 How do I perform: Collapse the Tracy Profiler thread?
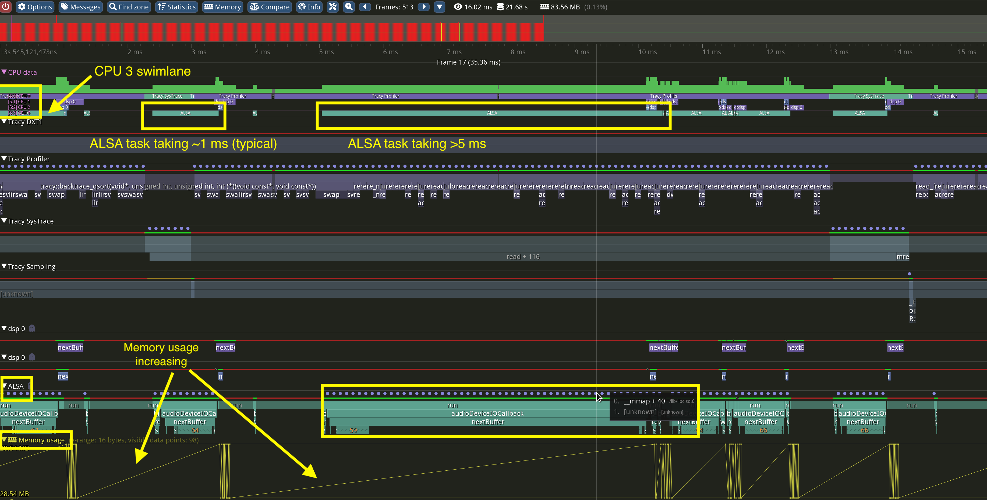4,159
